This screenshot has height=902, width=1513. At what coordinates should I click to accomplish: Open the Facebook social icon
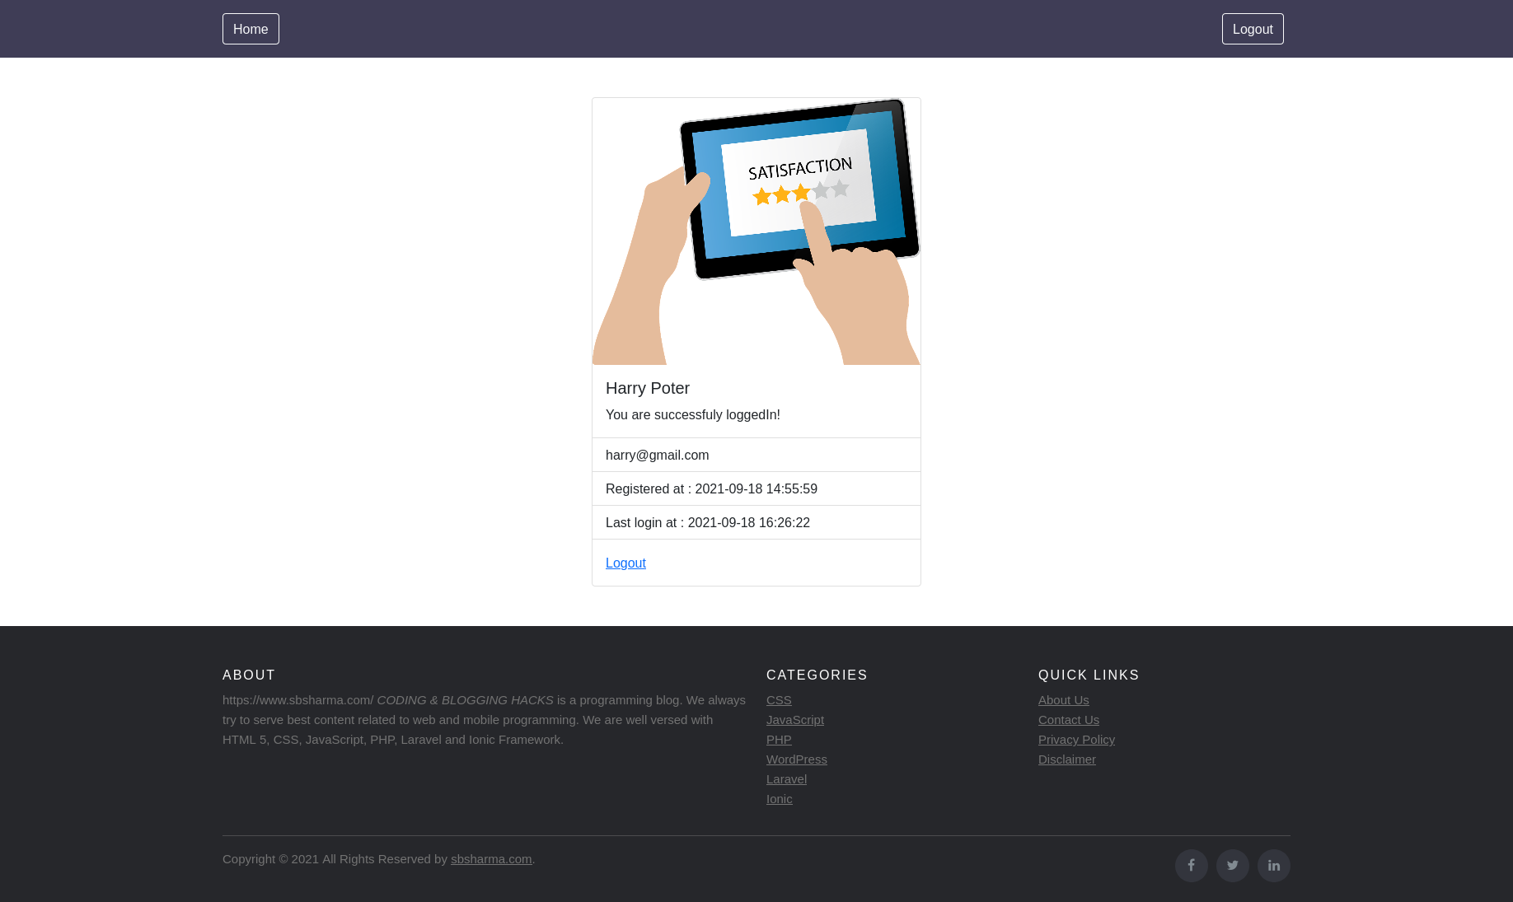pyautogui.click(x=1191, y=865)
